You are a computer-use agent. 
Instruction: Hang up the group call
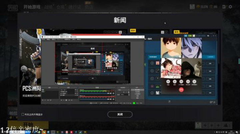(x=181, y=90)
